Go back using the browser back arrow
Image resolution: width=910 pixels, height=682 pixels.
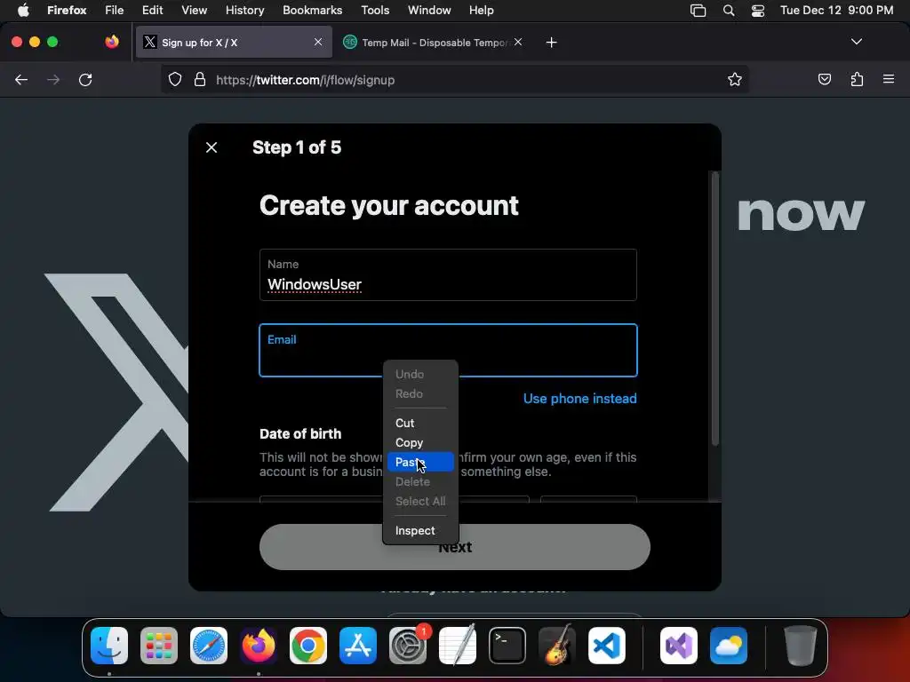pos(21,80)
